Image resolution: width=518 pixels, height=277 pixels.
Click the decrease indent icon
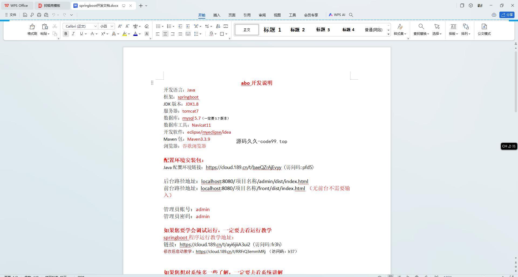click(x=180, y=26)
